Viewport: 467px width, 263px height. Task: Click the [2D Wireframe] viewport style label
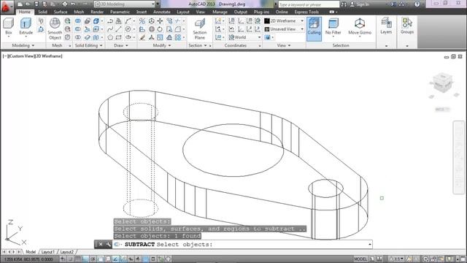coord(49,56)
